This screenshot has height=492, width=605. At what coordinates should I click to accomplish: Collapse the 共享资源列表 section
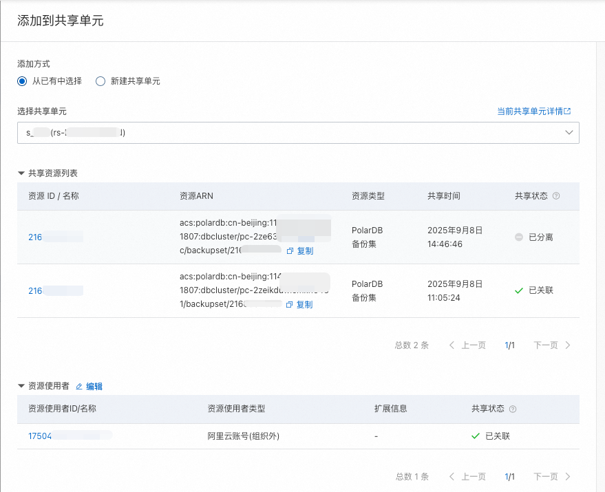(21, 173)
